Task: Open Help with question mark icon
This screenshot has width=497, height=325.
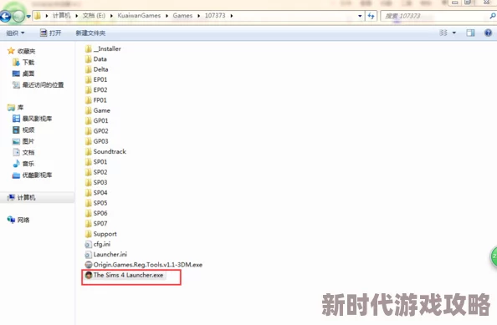Action: point(488,33)
